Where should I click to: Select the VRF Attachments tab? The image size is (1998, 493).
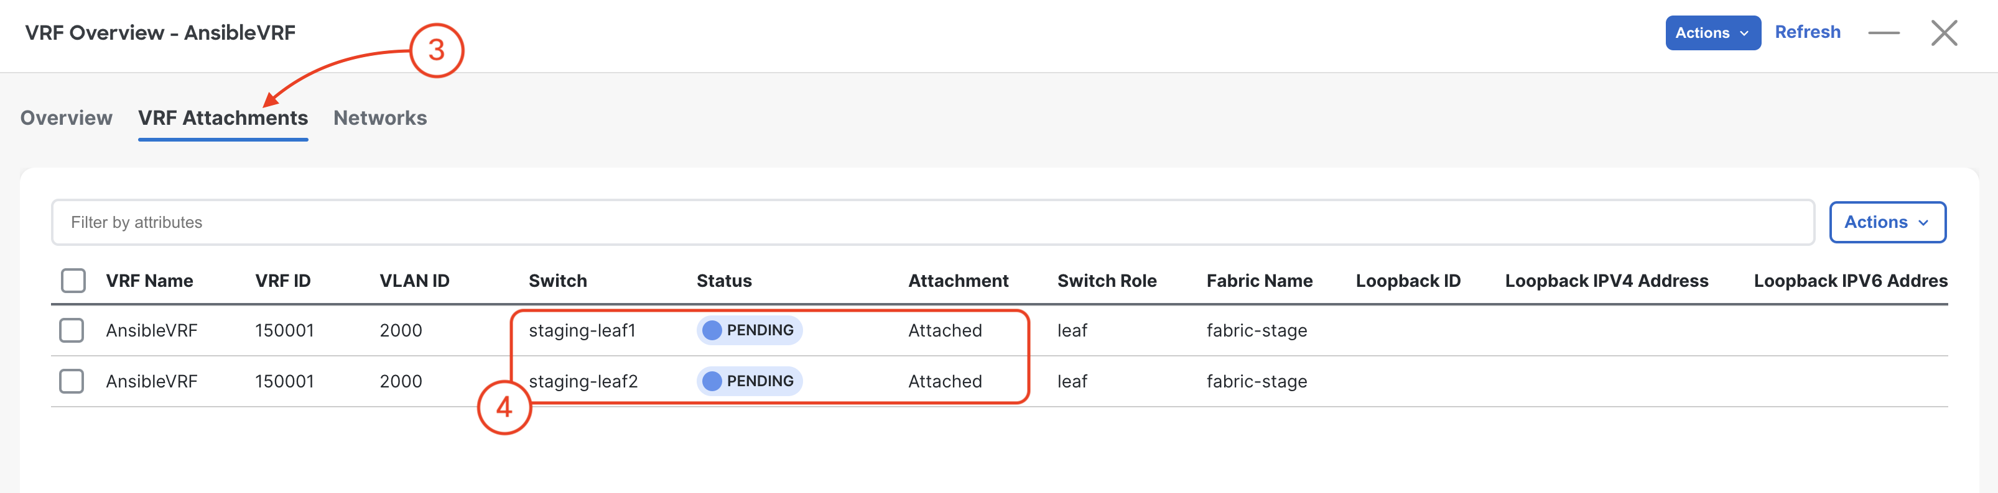tap(223, 117)
